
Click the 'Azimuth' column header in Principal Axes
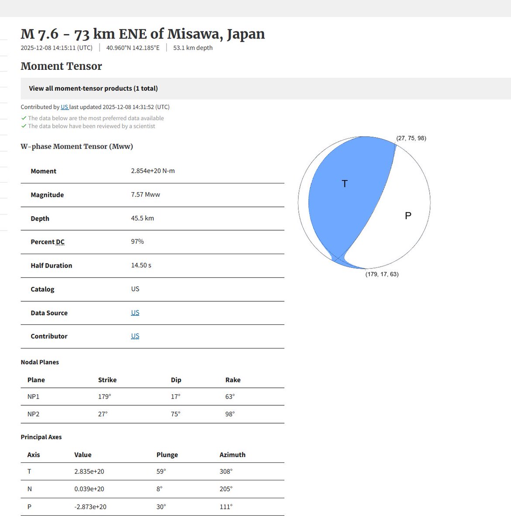click(232, 455)
